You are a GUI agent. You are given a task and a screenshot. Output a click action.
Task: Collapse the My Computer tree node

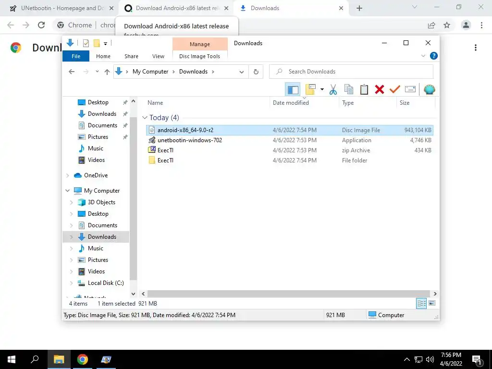tap(67, 191)
